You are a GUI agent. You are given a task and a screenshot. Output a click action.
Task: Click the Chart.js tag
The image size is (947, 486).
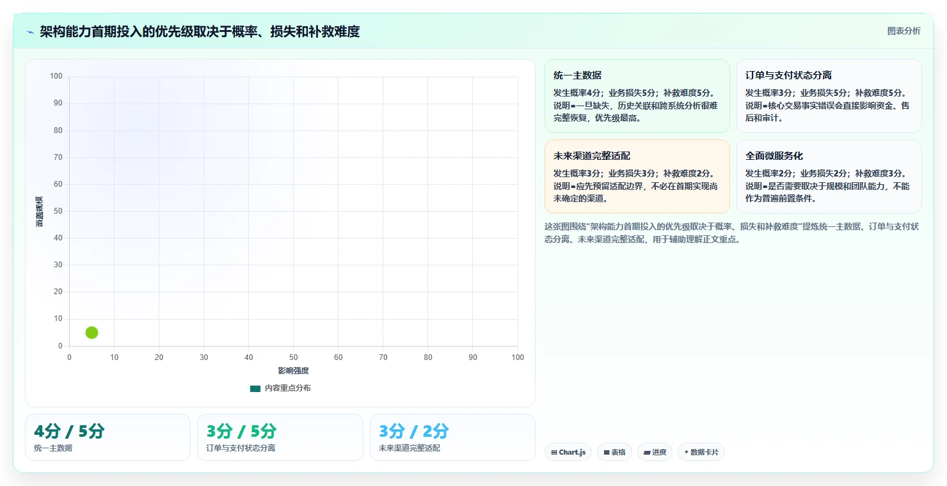(568, 452)
